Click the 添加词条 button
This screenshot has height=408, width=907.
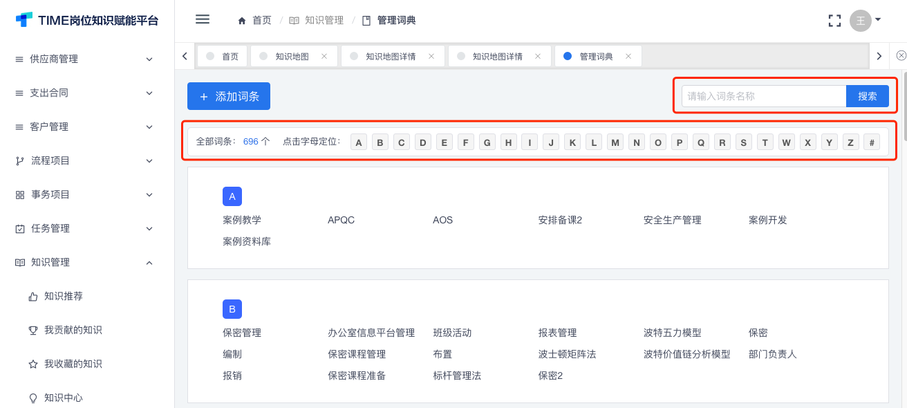click(229, 96)
